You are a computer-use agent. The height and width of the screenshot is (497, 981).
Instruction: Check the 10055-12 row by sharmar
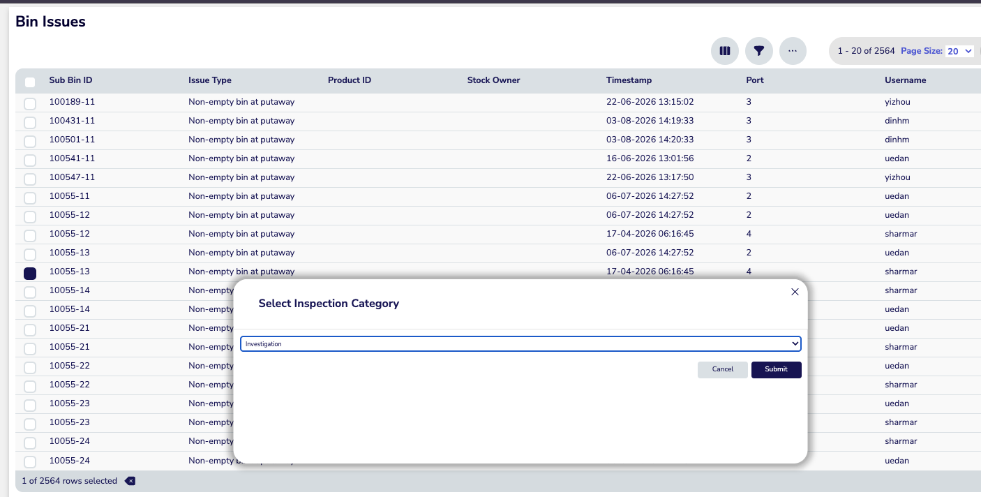tap(30, 235)
